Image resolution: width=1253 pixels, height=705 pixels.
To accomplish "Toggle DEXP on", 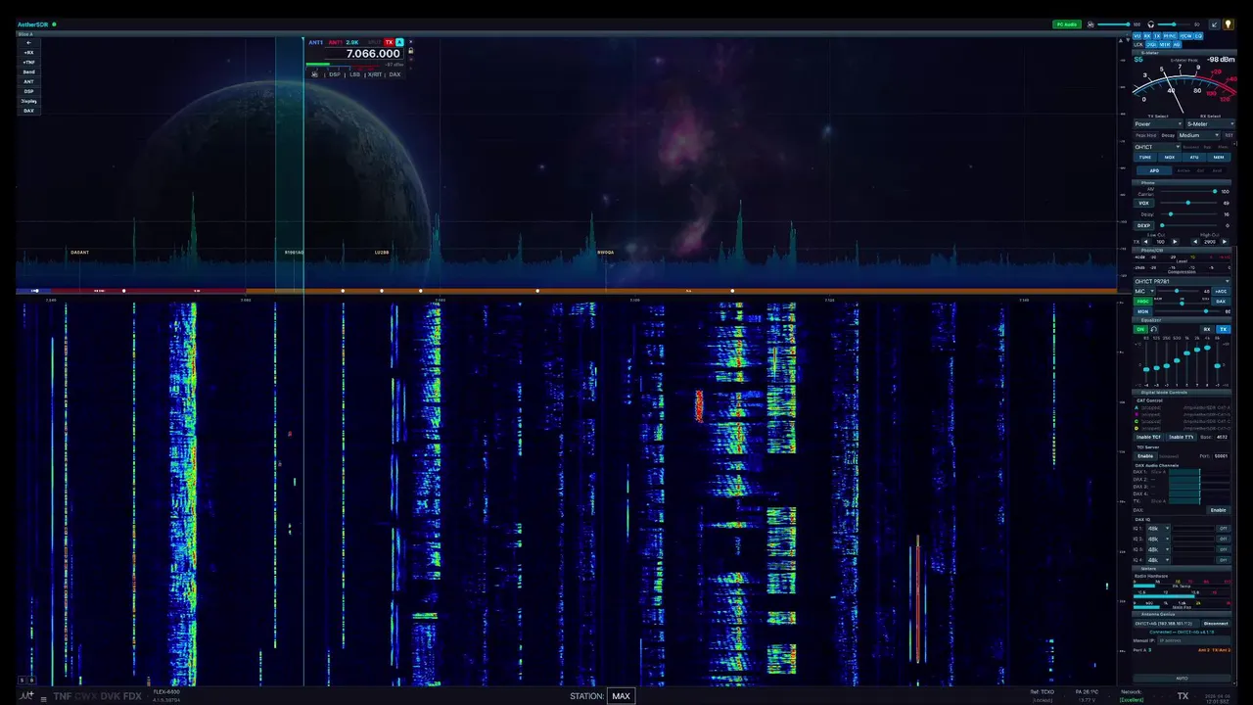I will pos(1143,225).
